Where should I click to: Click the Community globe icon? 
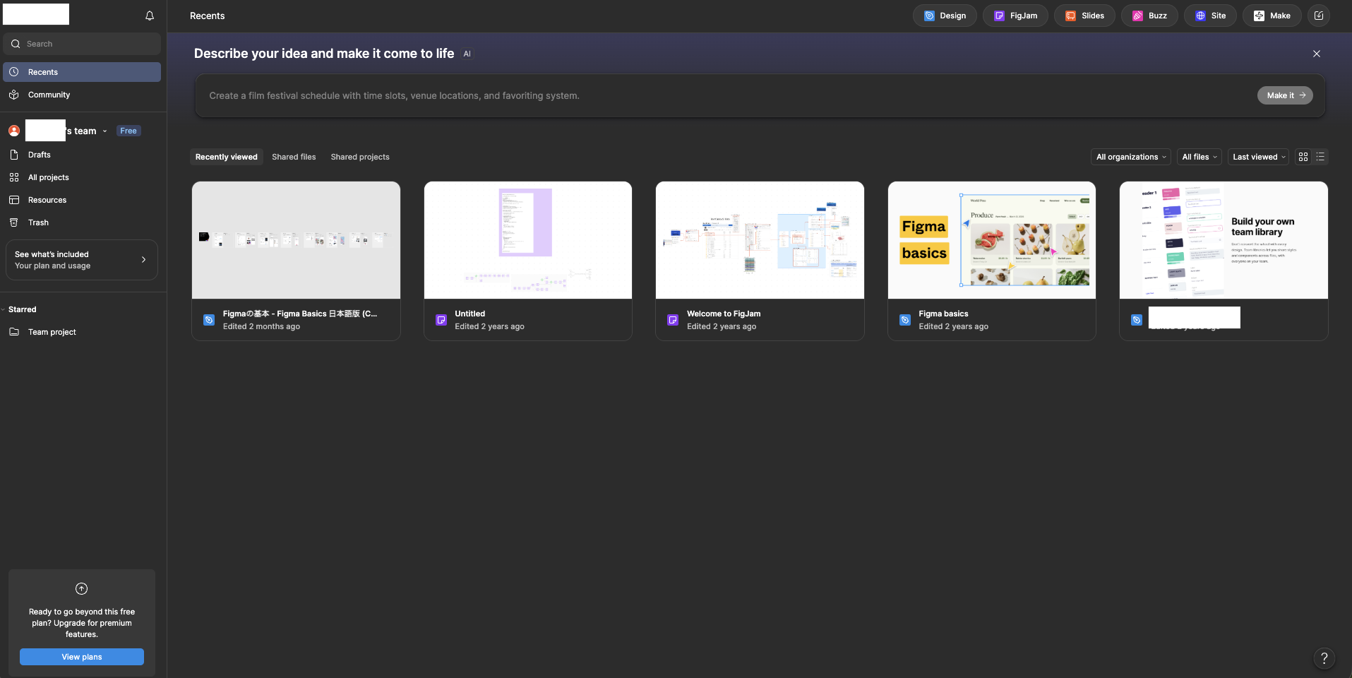14,95
